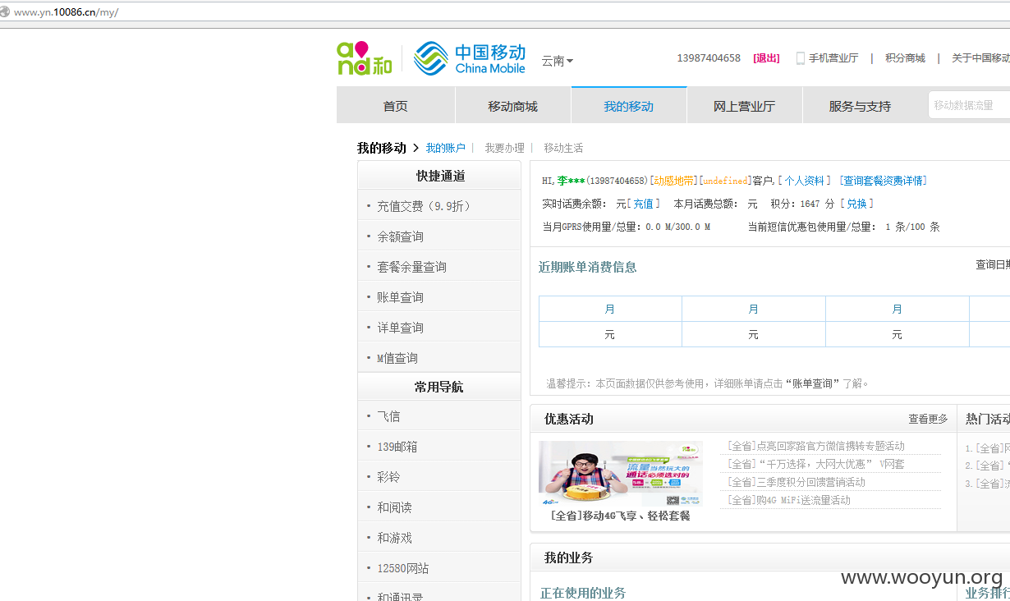Open the 移动商城 navigation tab
1010x601 pixels.
(513, 106)
